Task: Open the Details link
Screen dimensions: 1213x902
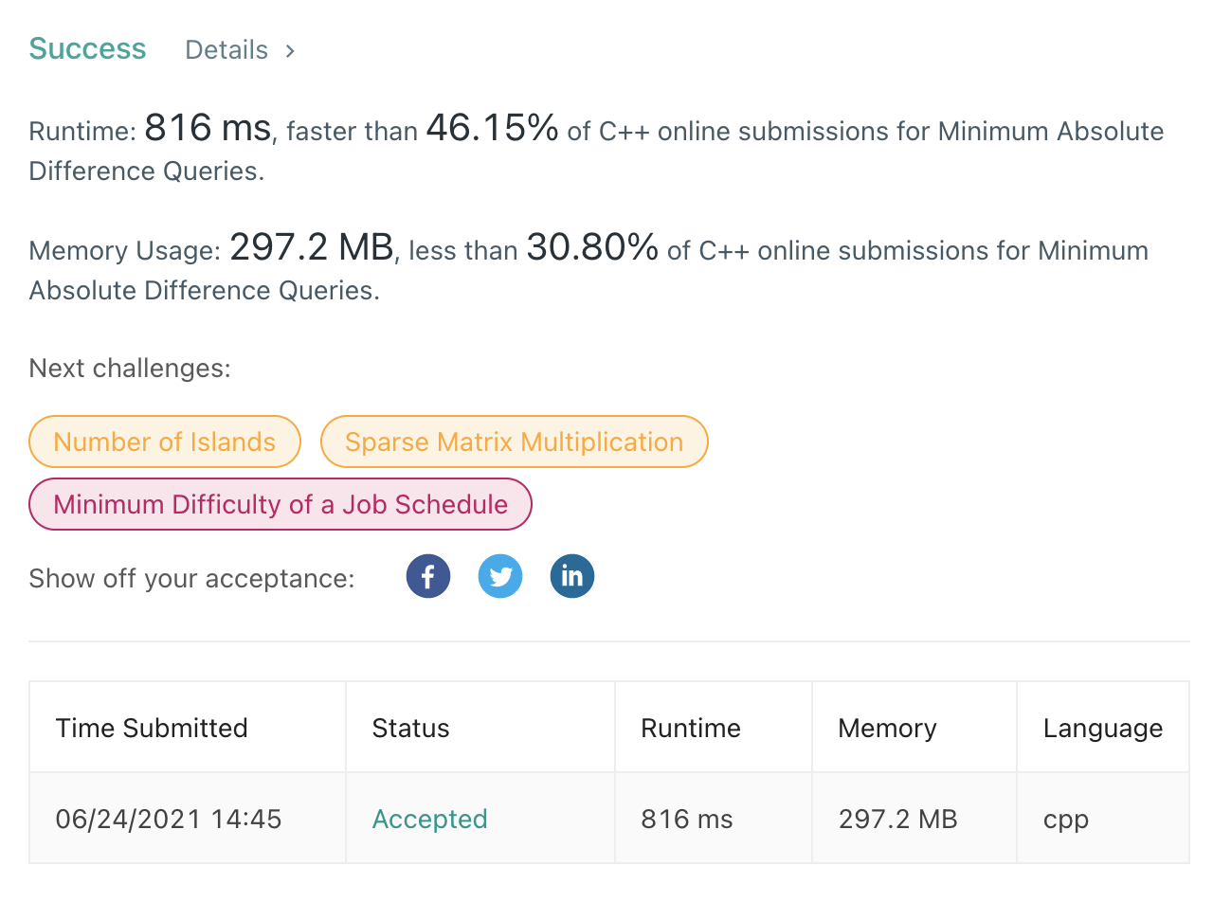Action: 226,50
